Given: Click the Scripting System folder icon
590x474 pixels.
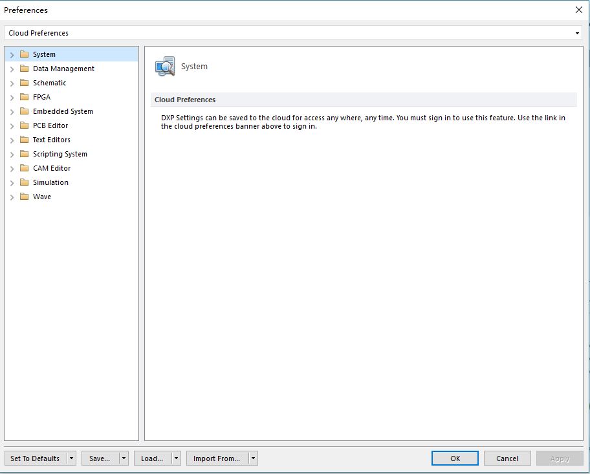Looking at the screenshot, I should [x=25, y=154].
